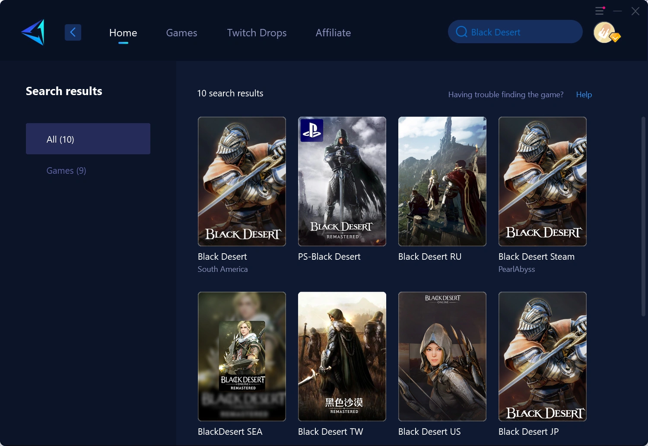Open the Games tab
Screen dimensions: 648x446
181,33
